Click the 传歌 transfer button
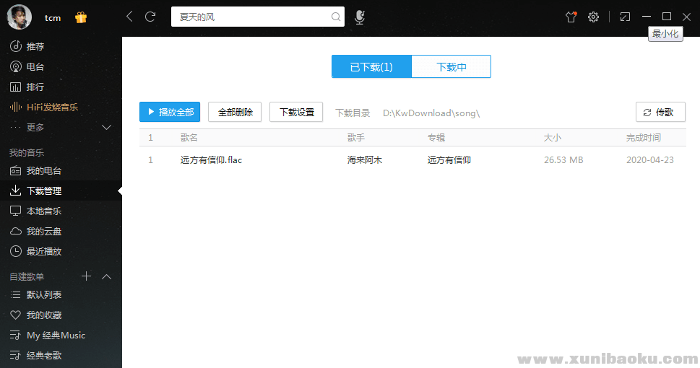The height and width of the screenshot is (368, 700). (660, 112)
